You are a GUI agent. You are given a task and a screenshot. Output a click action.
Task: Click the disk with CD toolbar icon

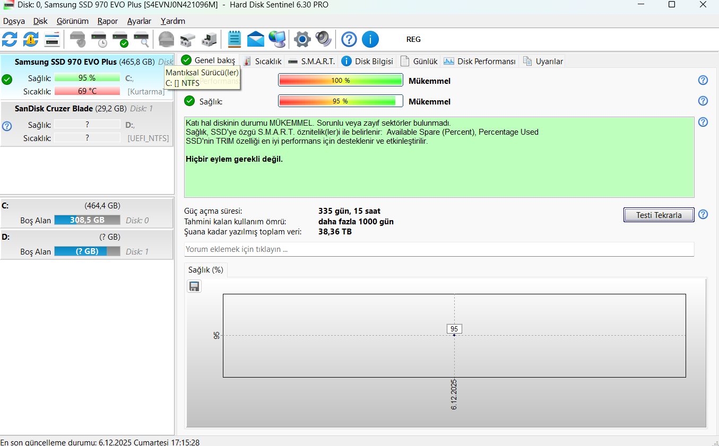(77, 39)
